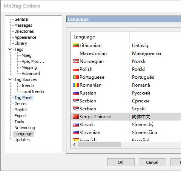Click the language list horizontal scrollbar thumb
Image resolution: width=181 pixels, height=171 pixels.
pyautogui.click(x=99, y=145)
